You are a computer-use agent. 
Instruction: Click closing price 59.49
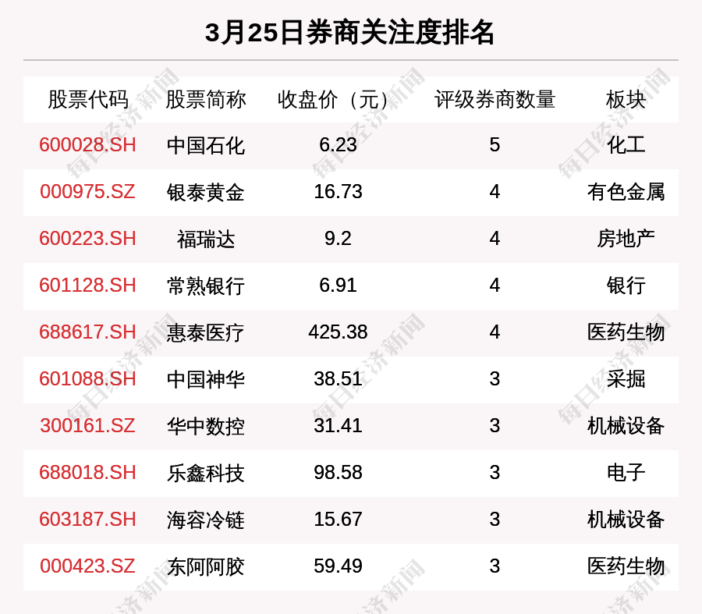[x=338, y=566]
